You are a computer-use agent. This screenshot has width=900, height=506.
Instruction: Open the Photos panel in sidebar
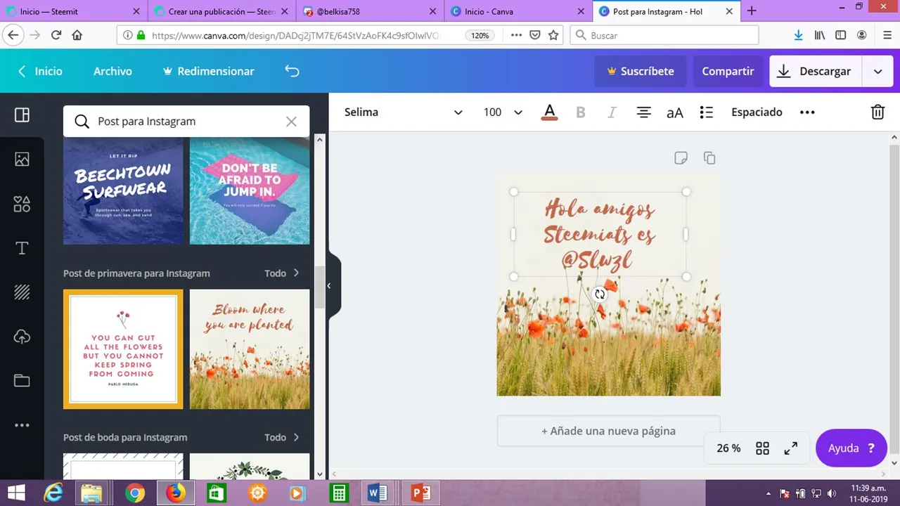(22, 160)
